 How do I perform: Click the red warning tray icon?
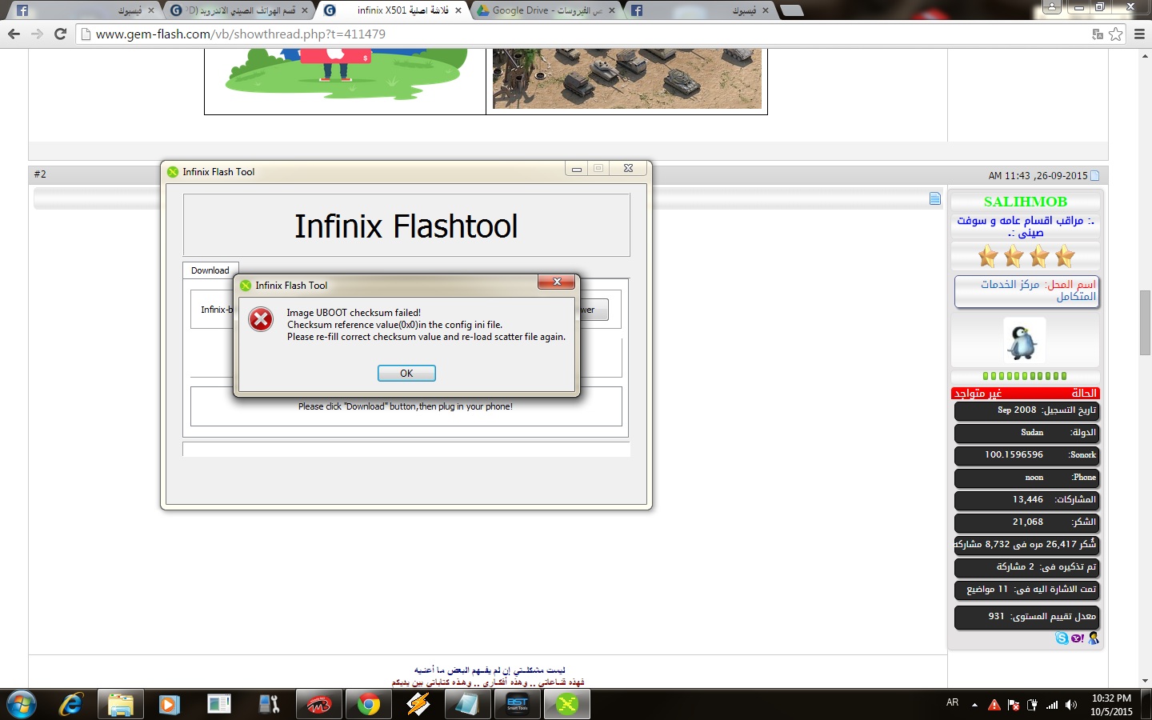pyautogui.click(x=994, y=705)
